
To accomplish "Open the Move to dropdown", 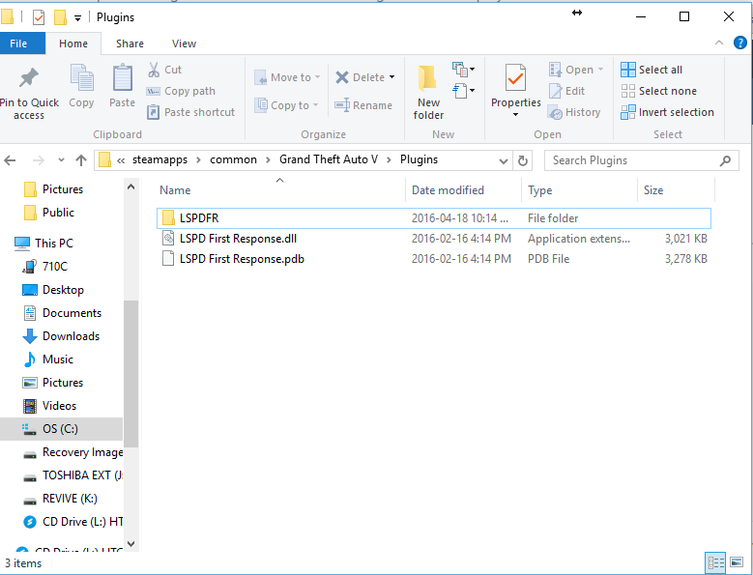I will click(287, 77).
